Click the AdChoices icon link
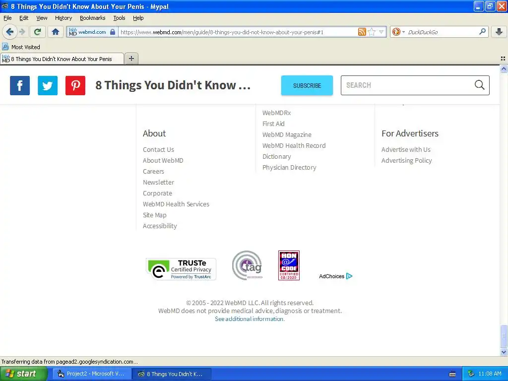Image resolution: width=508 pixels, height=381 pixels. click(x=336, y=276)
